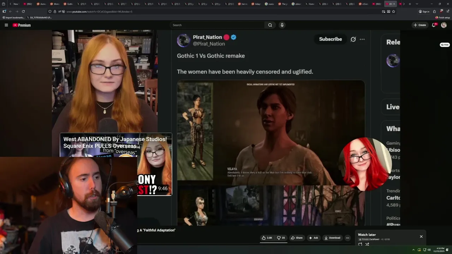The height and width of the screenshot is (254, 452).
Task: Switch to the (983) YouTube tab
Action: tap(377, 4)
